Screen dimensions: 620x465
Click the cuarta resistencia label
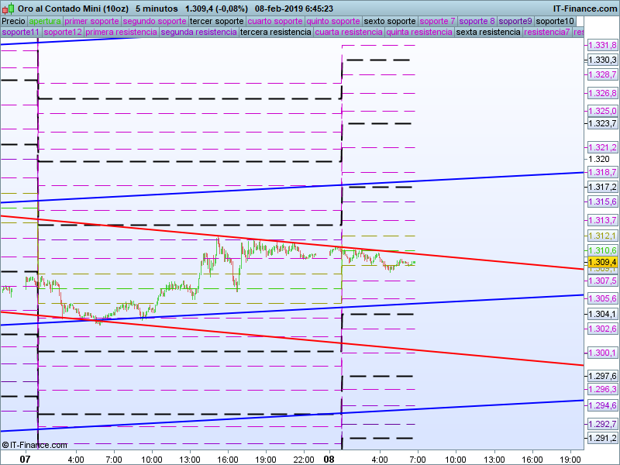coord(349,32)
